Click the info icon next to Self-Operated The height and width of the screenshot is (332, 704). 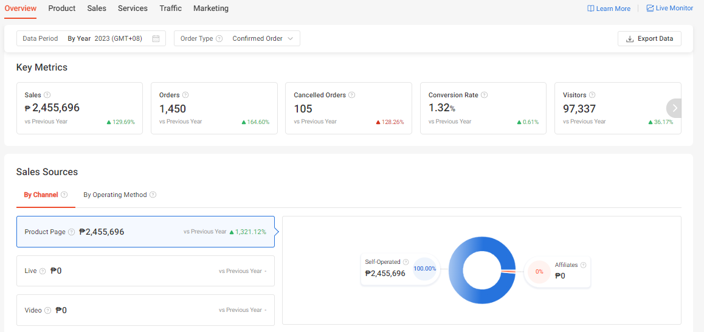point(405,262)
